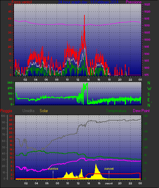The height and width of the screenshot is (188, 159).
Task: Click 1000 on the pressure axis
Action: 147,40
